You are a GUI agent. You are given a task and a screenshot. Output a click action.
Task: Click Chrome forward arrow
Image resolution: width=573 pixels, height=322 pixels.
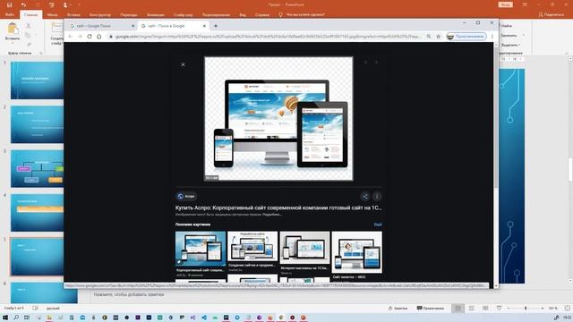point(80,36)
